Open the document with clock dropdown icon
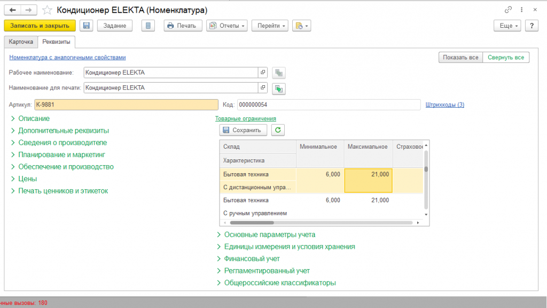 301,26
